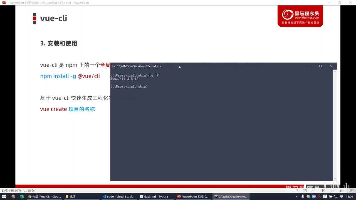Click the blue pause tray icon
This screenshot has height=200, width=356.
pos(314,196)
